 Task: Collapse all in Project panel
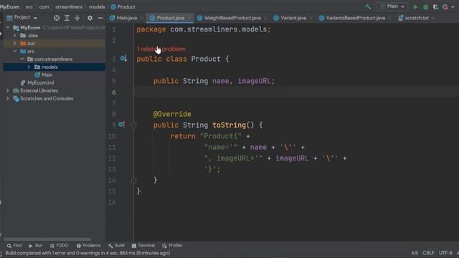[77, 18]
